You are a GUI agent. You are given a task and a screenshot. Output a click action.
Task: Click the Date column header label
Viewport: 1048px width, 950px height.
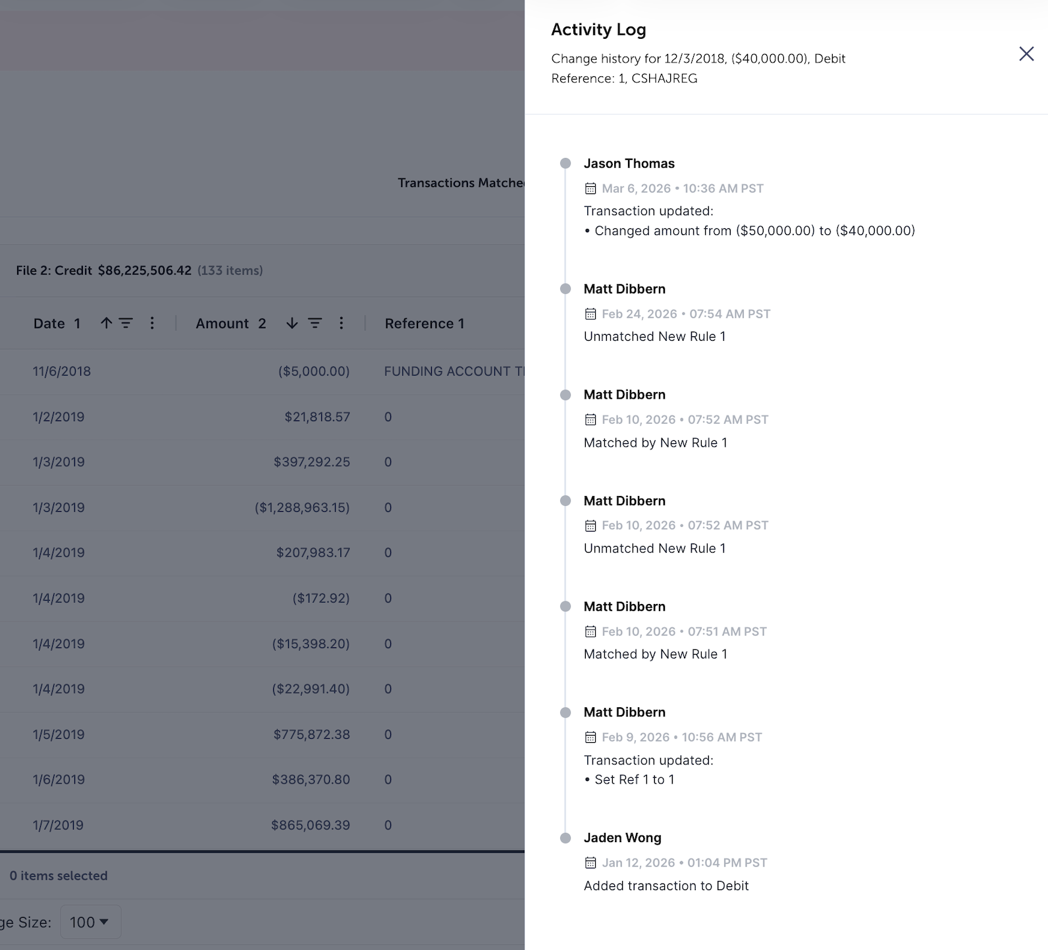click(x=49, y=324)
